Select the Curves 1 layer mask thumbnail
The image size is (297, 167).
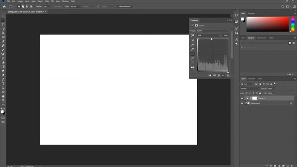(x=255, y=98)
